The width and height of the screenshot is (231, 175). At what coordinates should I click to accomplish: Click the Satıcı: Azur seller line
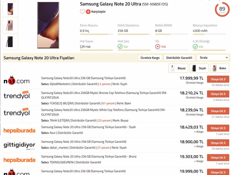point(62,133)
